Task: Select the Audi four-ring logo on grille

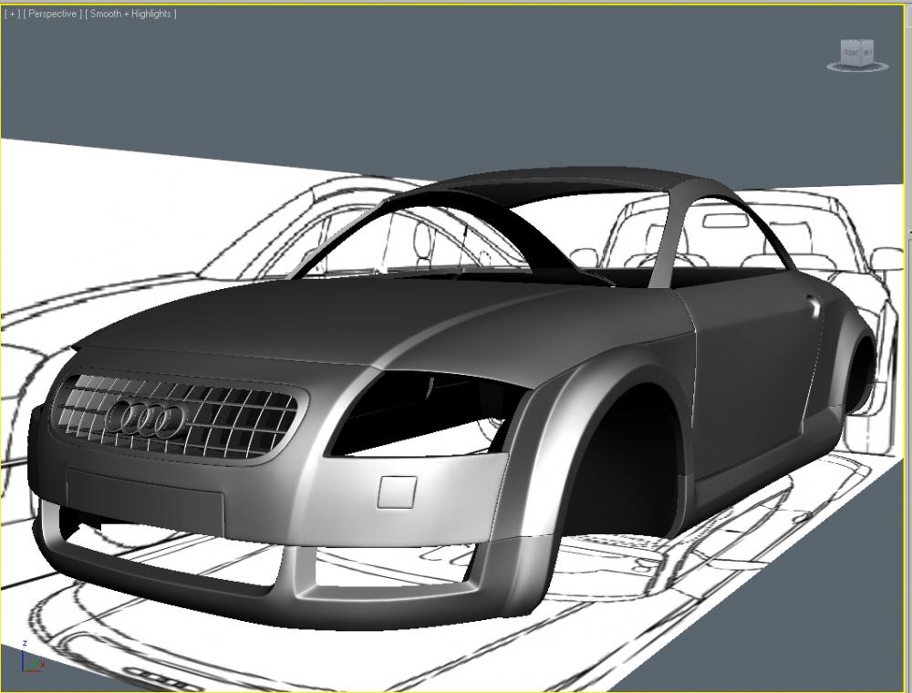Action: point(145,418)
